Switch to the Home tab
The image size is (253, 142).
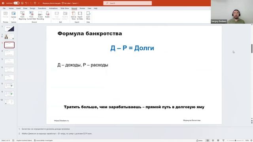tap(11, 8)
